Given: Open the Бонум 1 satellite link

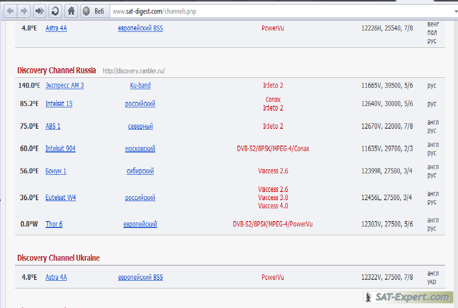Looking at the screenshot, I should [x=56, y=171].
